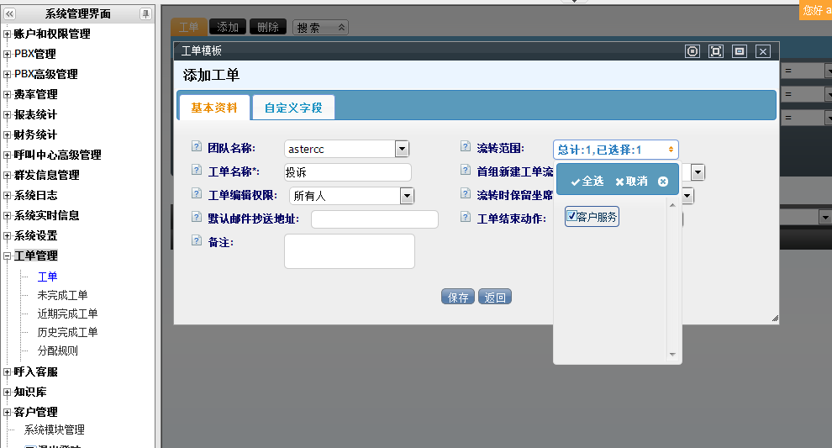Switch to the 自定义字段 tab
The image size is (832, 448).
(293, 108)
